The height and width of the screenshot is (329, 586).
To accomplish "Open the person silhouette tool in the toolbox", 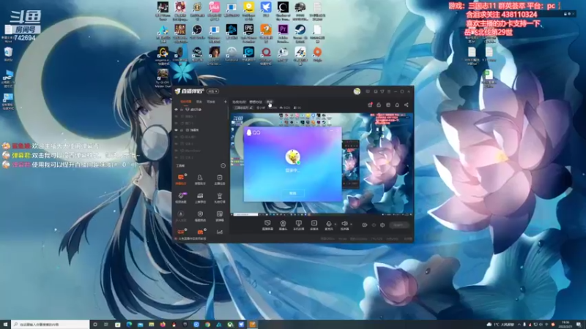I will pyautogui.click(x=200, y=178).
